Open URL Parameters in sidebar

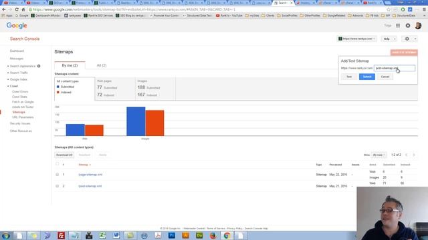23,117
